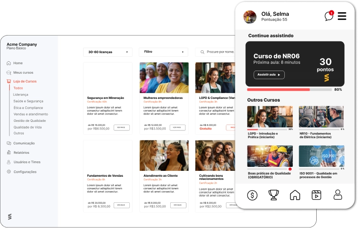The image size is (358, 228).
Task: Select Relatórios in the sidebar
Action: [21, 152]
